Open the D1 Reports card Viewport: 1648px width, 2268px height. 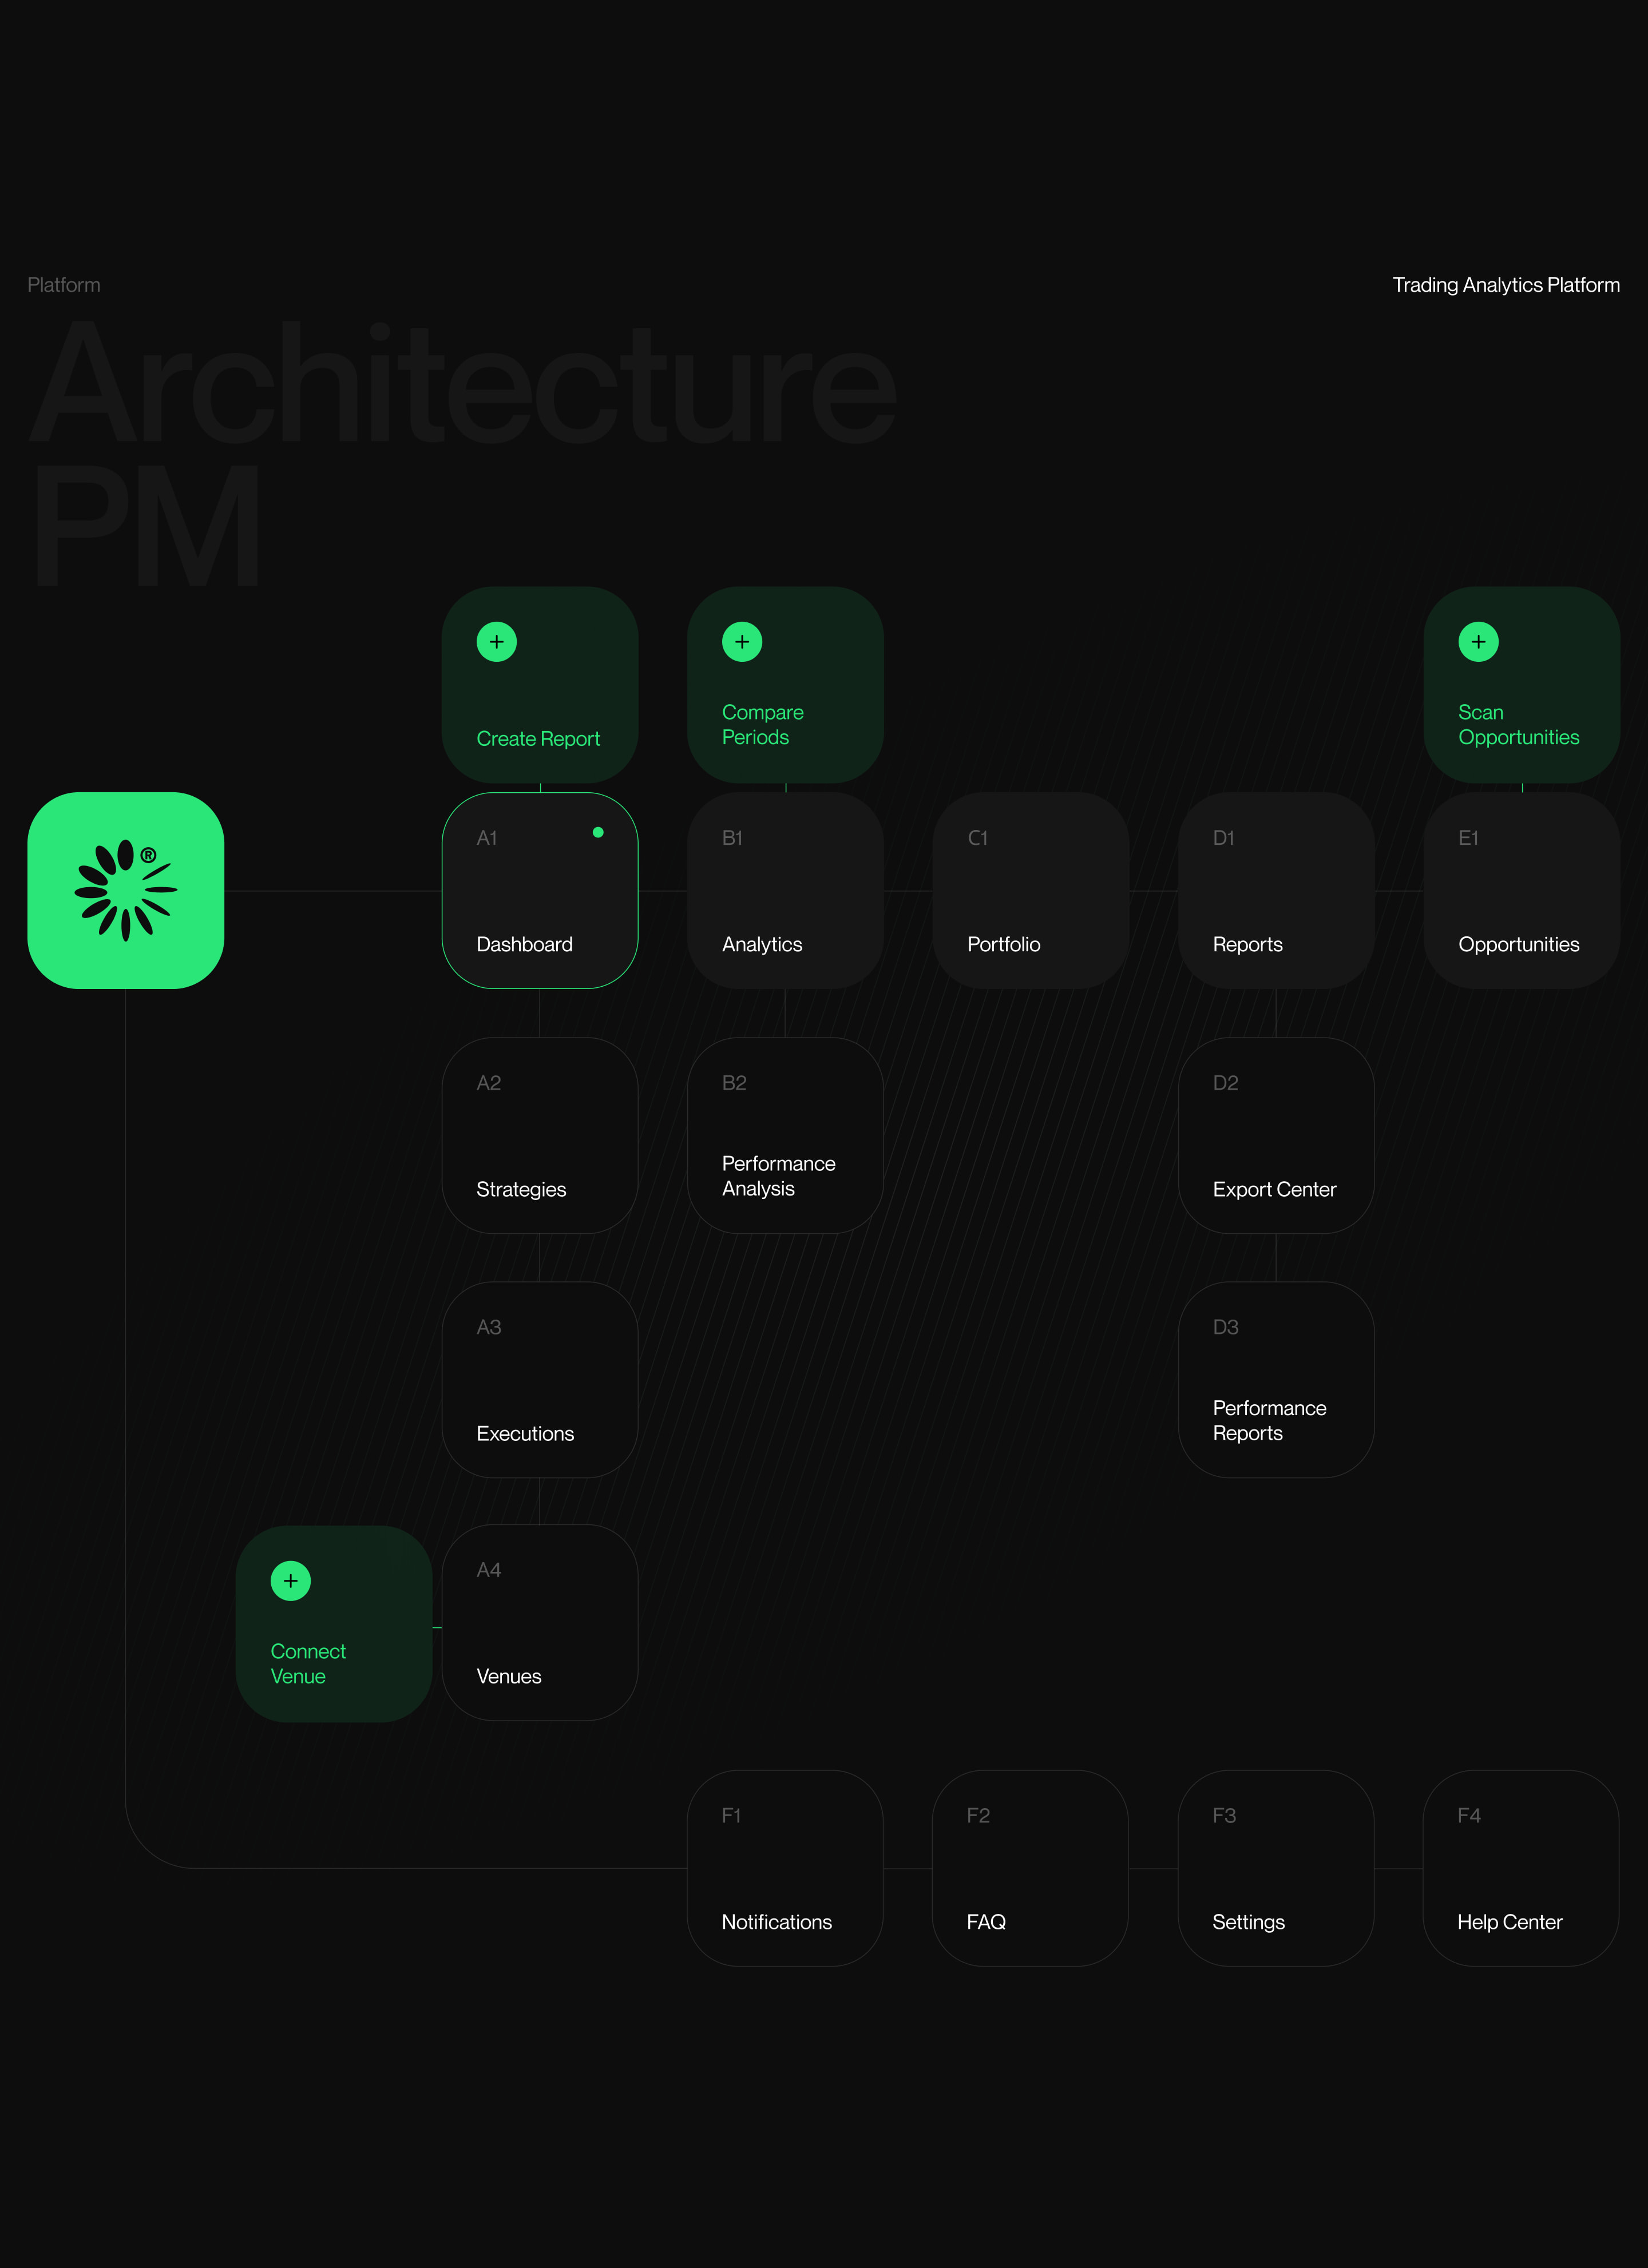1277,890
